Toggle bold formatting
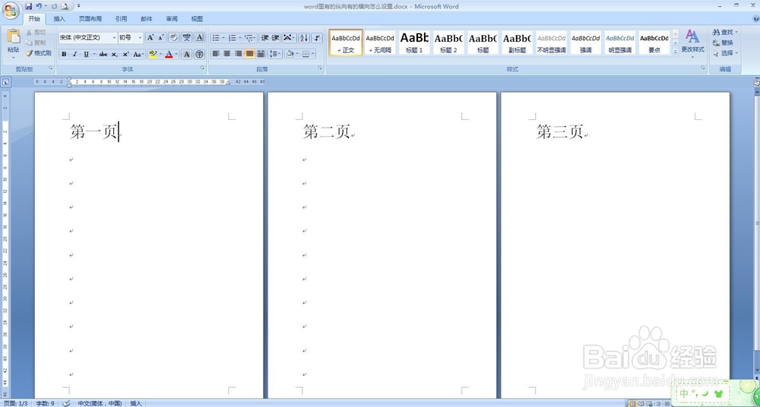Screen dimensions: 760x407 [x=64, y=54]
